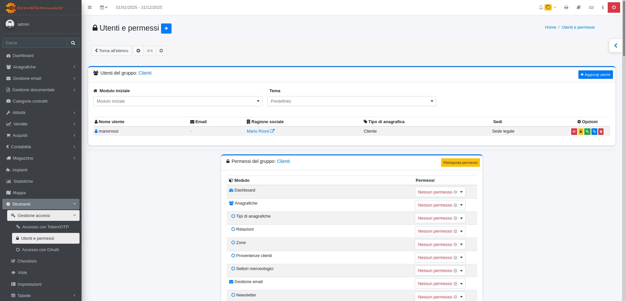Toggle the sidebar with hamburger icon
The image size is (626, 301).
point(90,7)
